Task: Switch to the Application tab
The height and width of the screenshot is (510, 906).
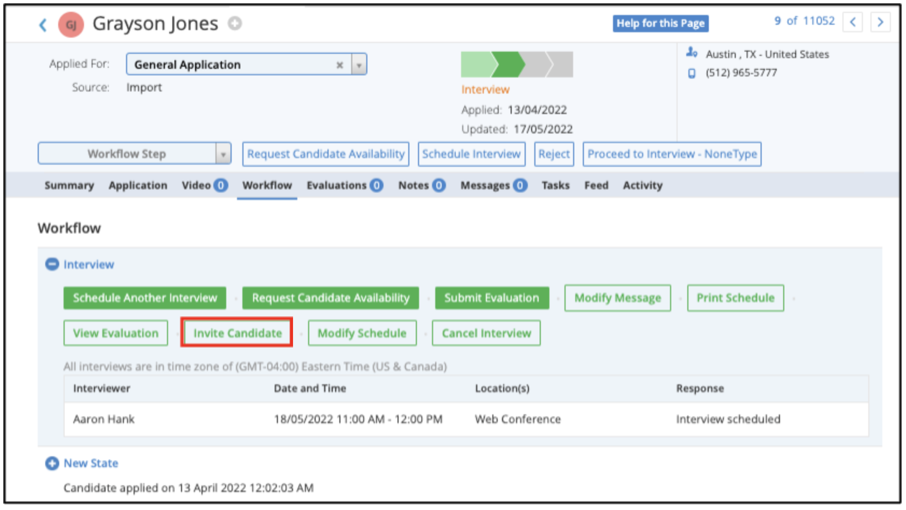Action: coord(138,185)
